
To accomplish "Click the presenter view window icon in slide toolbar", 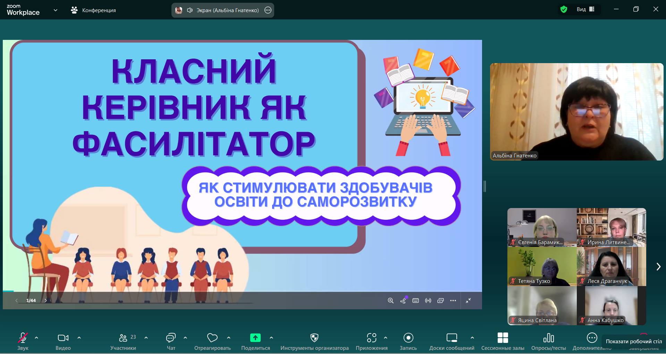I will point(440,301).
